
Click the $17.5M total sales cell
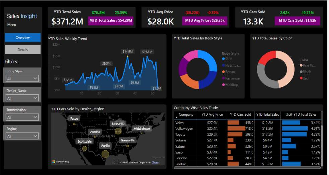point(268,134)
